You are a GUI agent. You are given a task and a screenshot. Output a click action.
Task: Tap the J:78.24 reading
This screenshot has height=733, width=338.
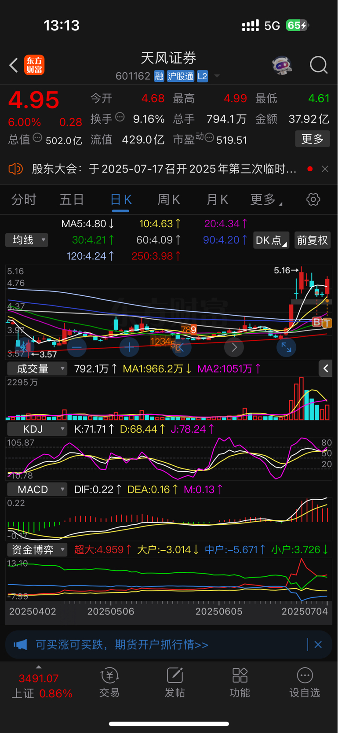tap(192, 429)
